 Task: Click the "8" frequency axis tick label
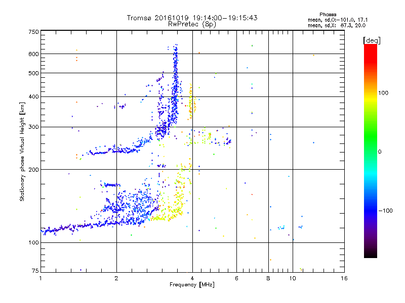click(268, 278)
